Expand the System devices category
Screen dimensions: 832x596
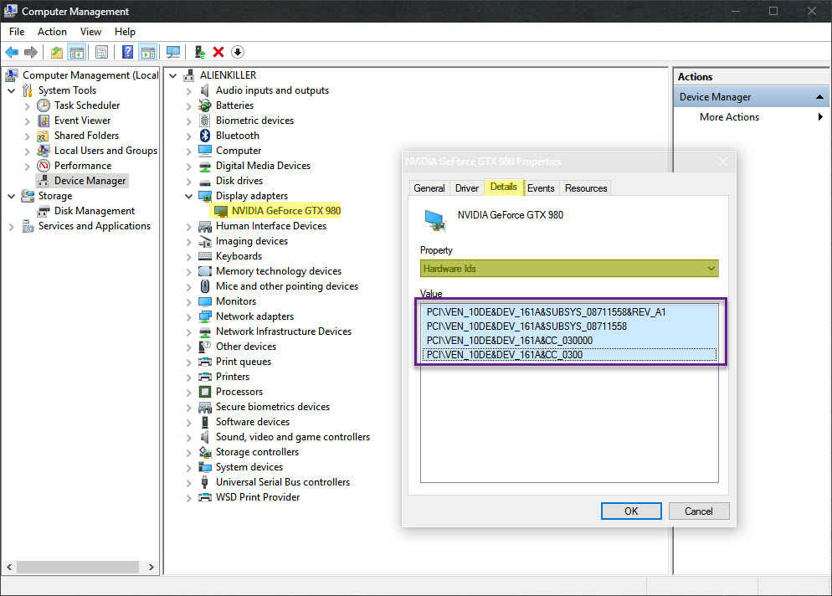point(188,468)
